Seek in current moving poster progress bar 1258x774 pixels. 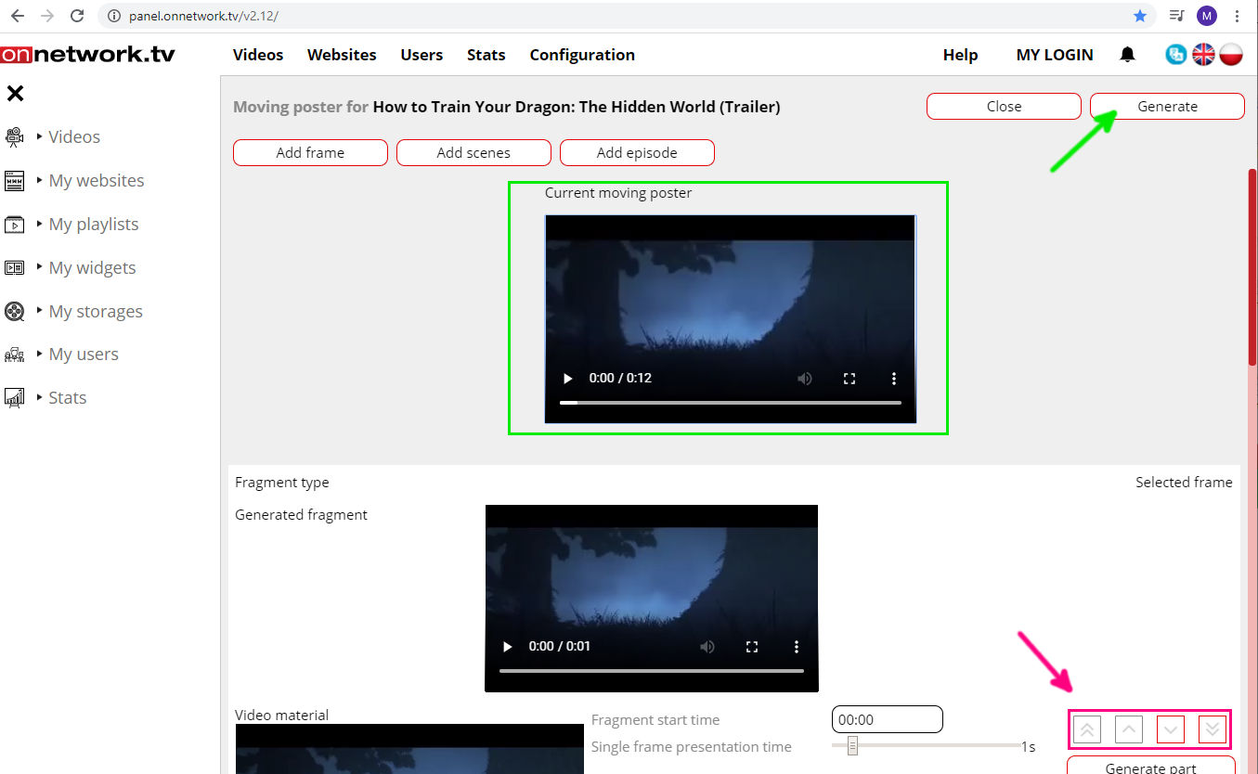click(731, 403)
